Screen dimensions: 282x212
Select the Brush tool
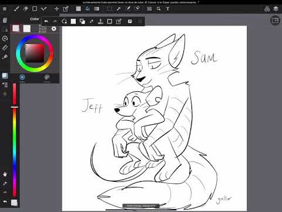(16, 9)
